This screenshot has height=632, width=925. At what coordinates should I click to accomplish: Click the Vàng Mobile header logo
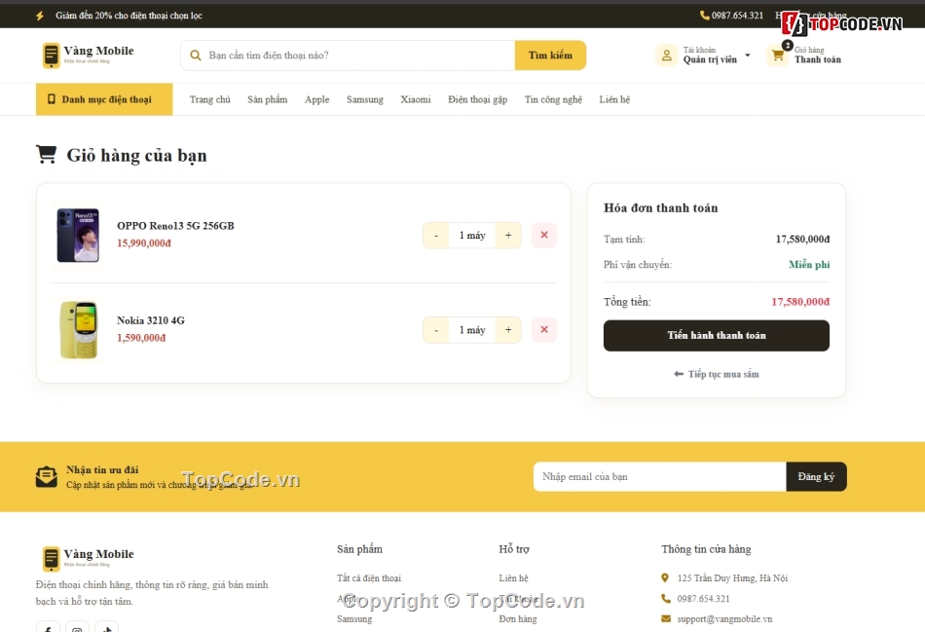click(88, 55)
